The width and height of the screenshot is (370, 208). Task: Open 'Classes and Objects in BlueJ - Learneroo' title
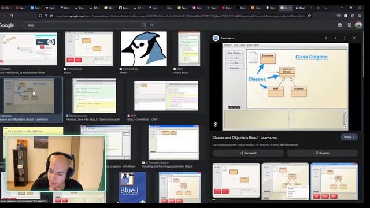pyautogui.click(x=245, y=138)
